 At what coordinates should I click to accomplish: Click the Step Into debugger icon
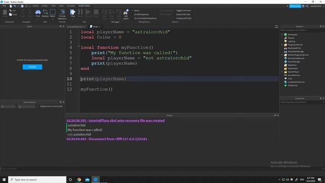[x=105, y=14]
